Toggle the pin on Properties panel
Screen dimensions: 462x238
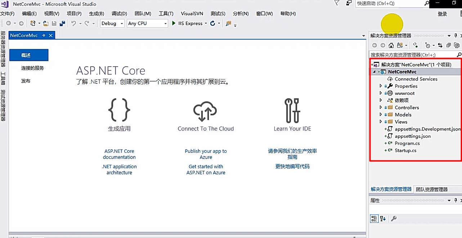456,200
